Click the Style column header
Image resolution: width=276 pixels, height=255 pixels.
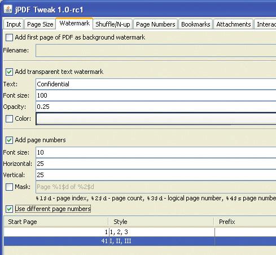[161, 222]
